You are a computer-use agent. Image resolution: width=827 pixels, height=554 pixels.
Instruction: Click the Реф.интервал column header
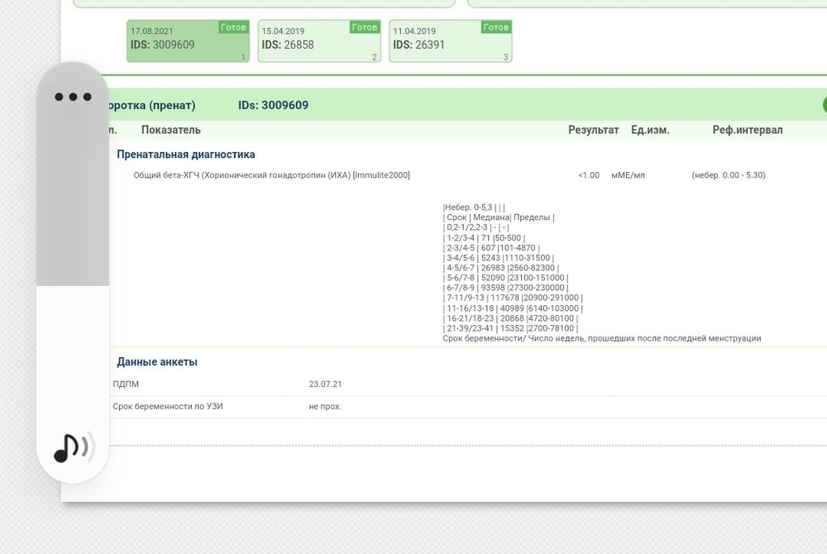click(x=748, y=130)
